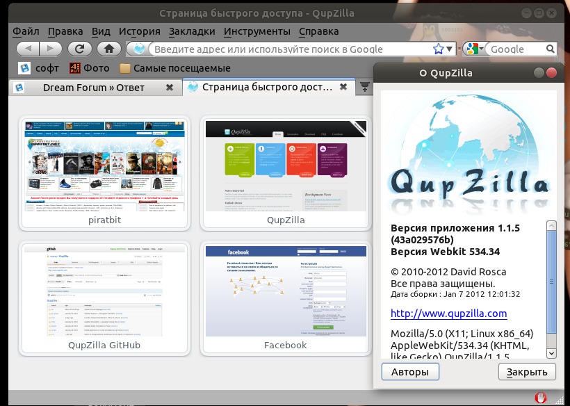
Task: Open the Вид menu
Action: click(x=101, y=31)
